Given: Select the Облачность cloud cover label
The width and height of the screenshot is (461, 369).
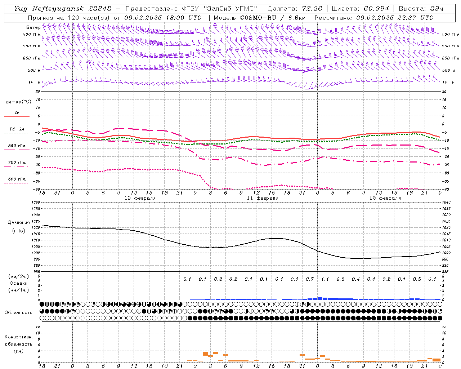Looking at the screenshot, I should (x=18, y=312).
